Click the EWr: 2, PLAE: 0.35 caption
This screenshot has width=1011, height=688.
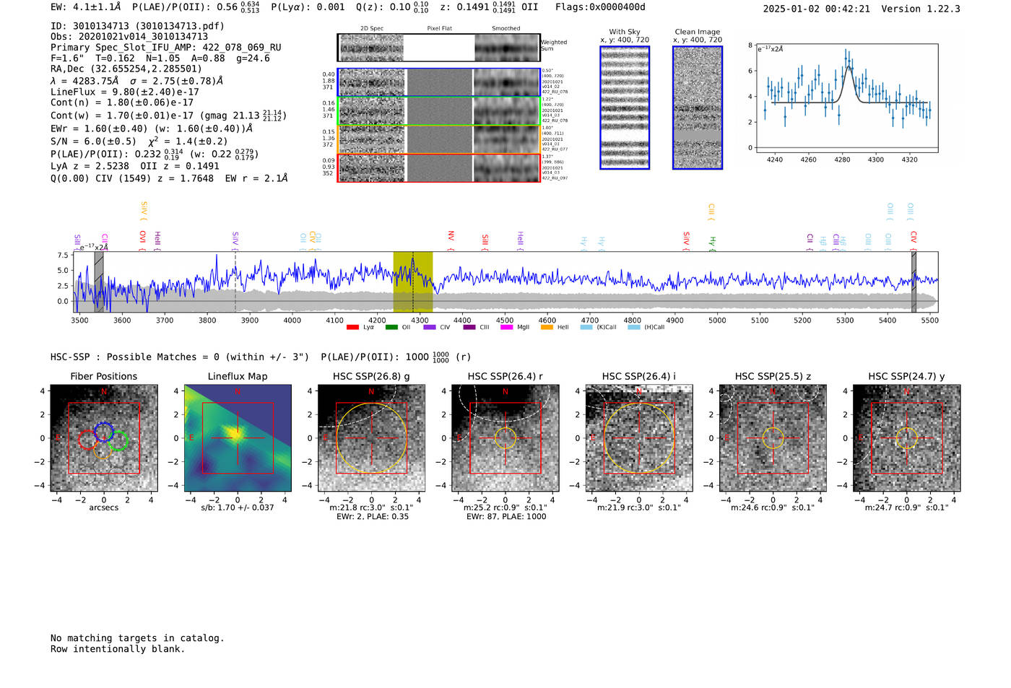pyautogui.click(x=372, y=517)
